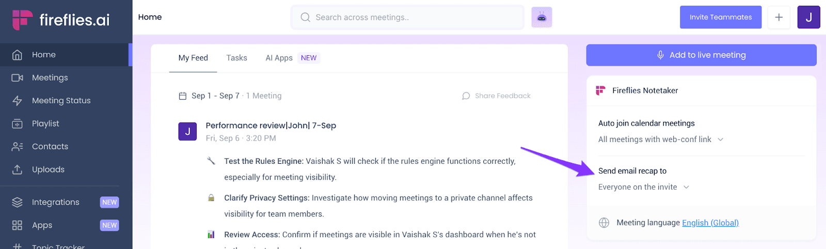Open the Uploads page
826x249 pixels.
[x=66, y=169]
